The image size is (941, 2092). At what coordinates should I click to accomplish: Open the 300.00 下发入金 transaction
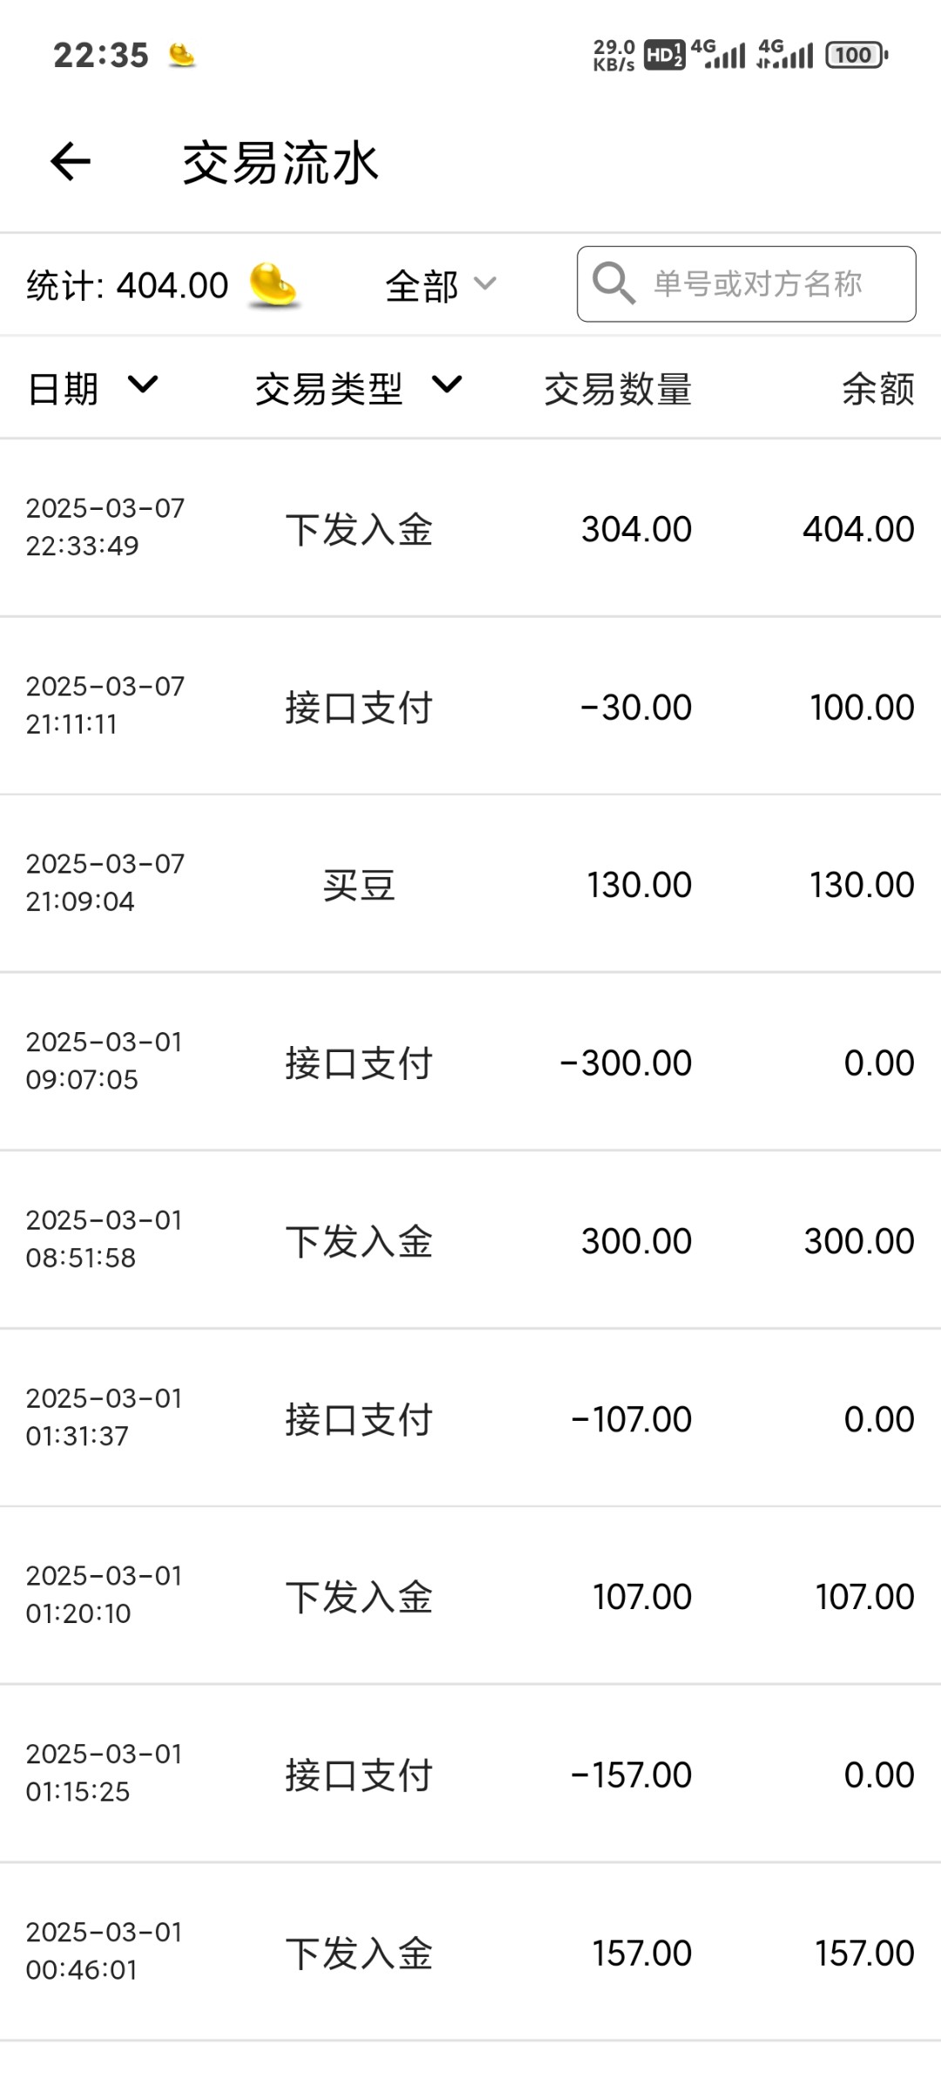pos(470,1241)
